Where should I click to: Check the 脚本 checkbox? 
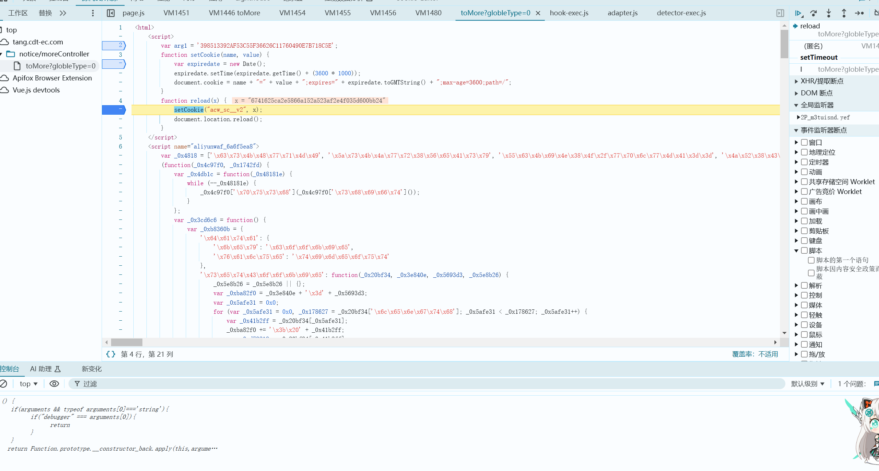coord(804,250)
